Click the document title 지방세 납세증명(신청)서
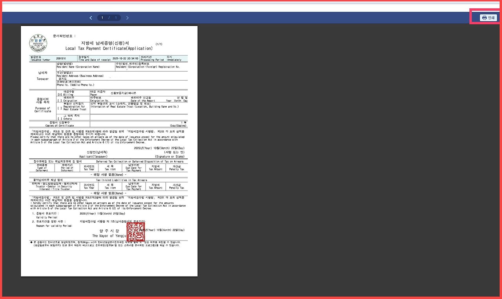The height and width of the screenshot is (299, 502). pyautogui.click(x=105, y=43)
